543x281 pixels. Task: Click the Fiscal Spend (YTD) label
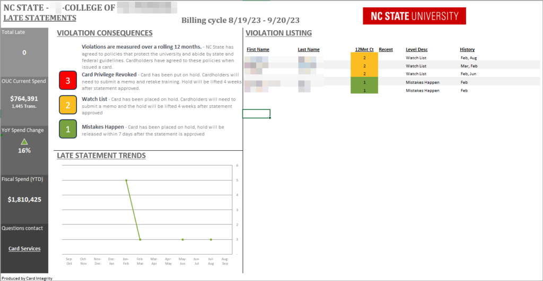coord(22,179)
